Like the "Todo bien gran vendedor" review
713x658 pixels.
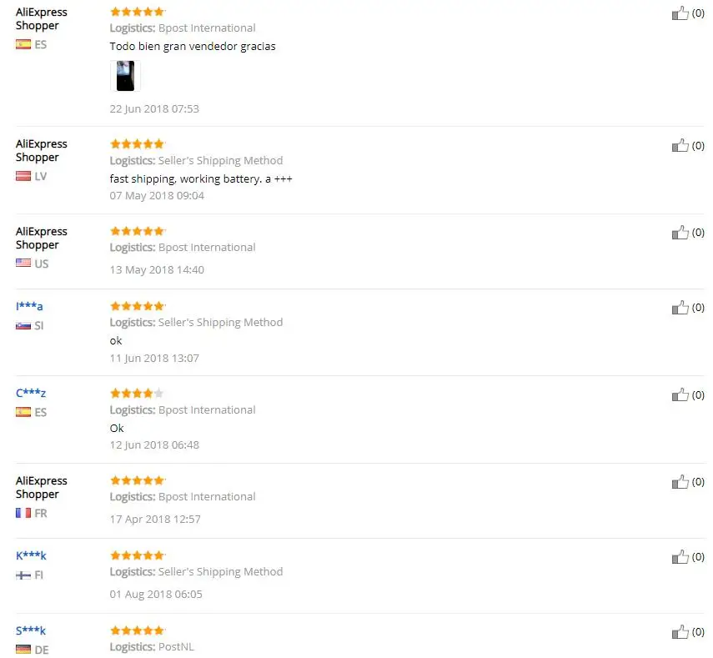coord(680,13)
